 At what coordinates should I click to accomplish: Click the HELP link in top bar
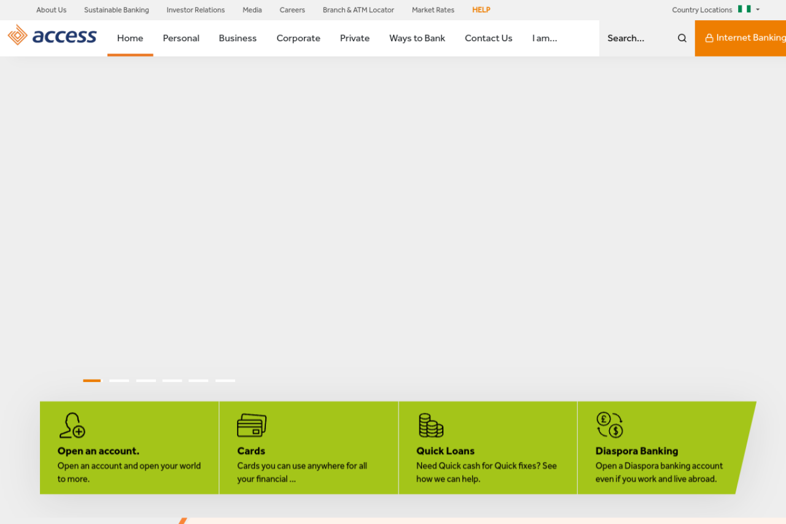(x=481, y=10)
